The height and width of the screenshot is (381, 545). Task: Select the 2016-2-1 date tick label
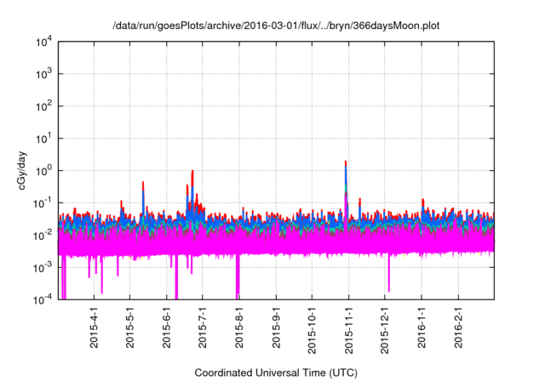pyautogui.click(x=458, y=329)
